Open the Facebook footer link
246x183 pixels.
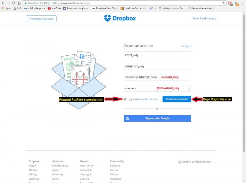tap(116, 179)
